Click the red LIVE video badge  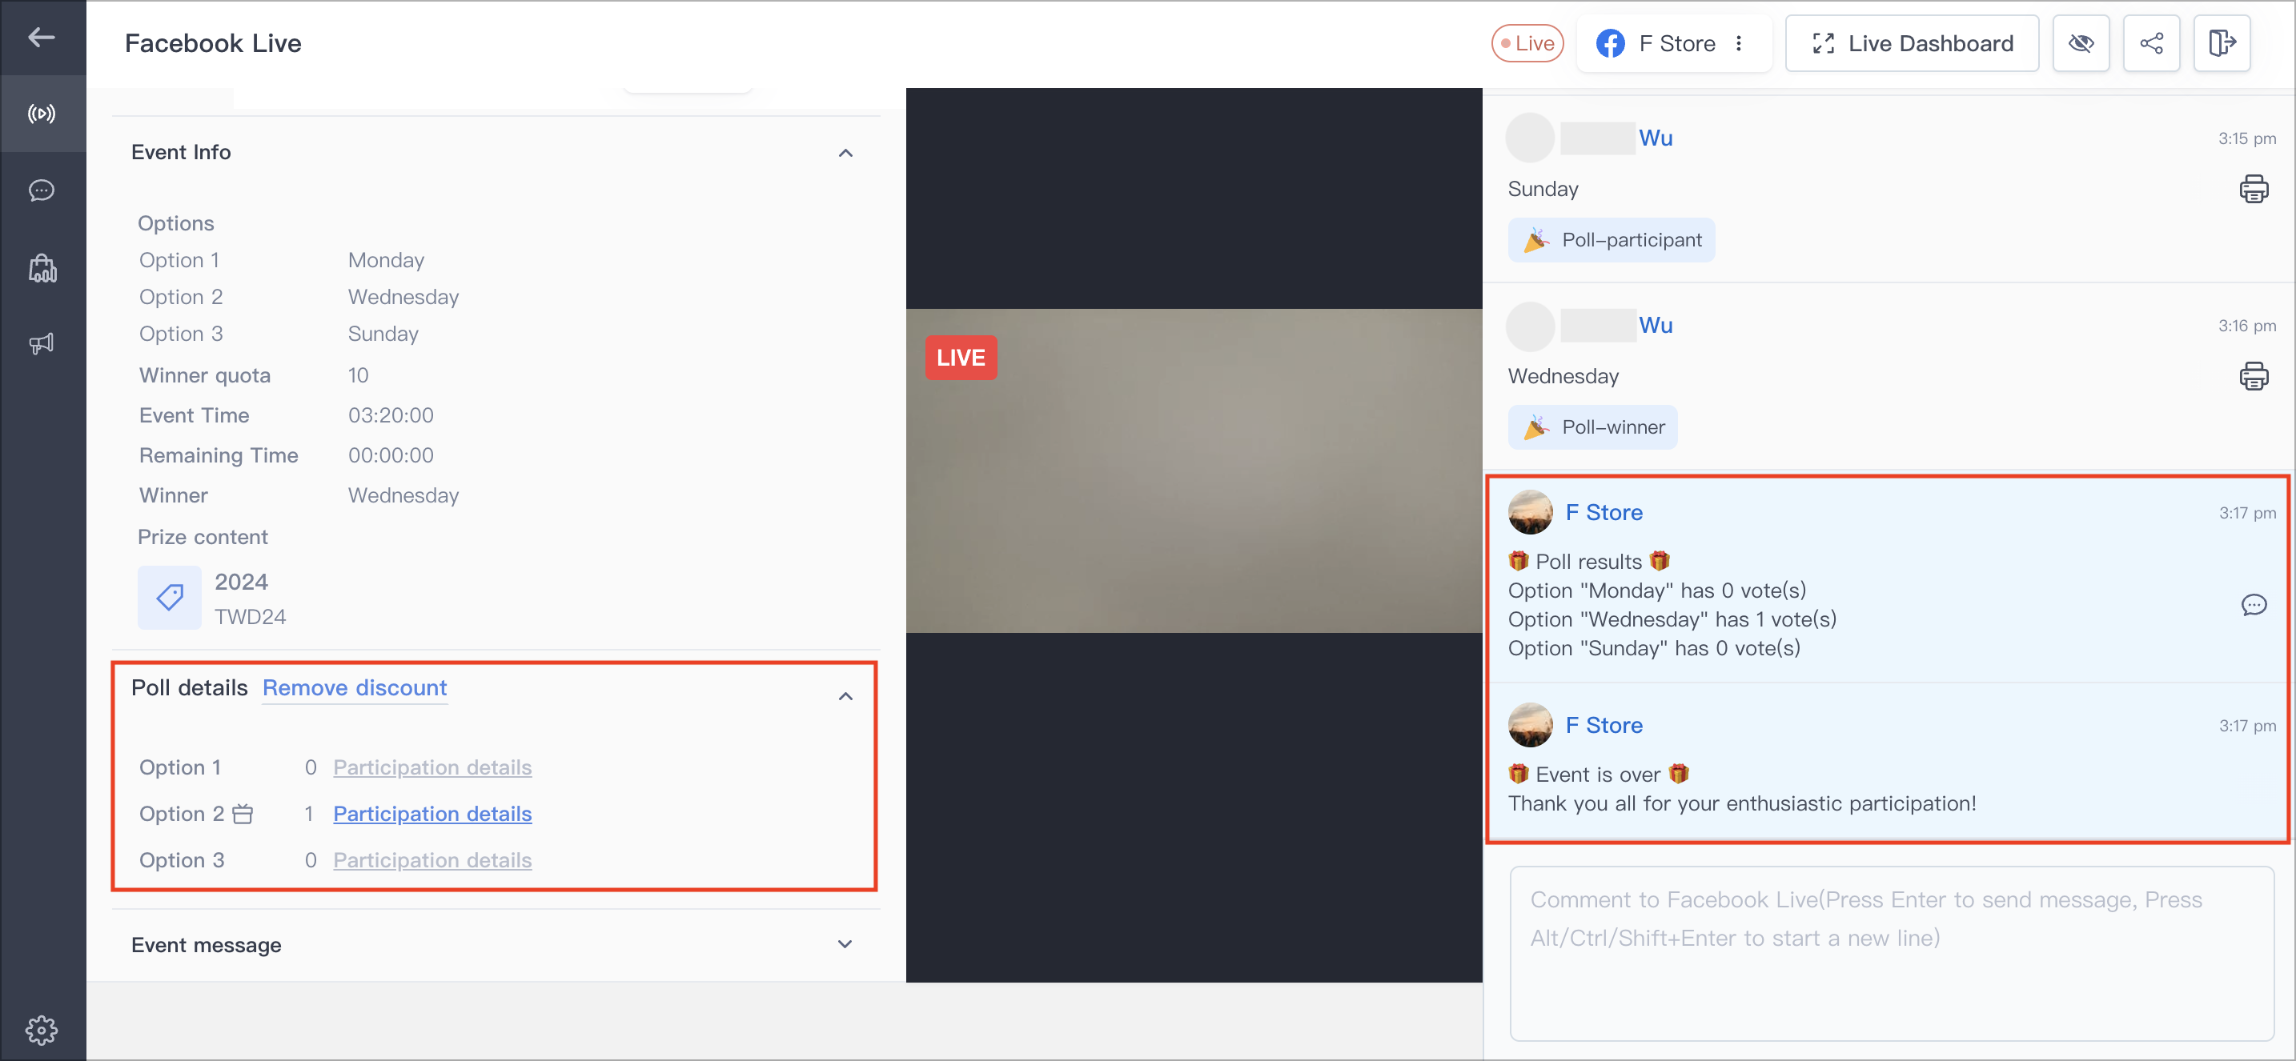point(961,357)
